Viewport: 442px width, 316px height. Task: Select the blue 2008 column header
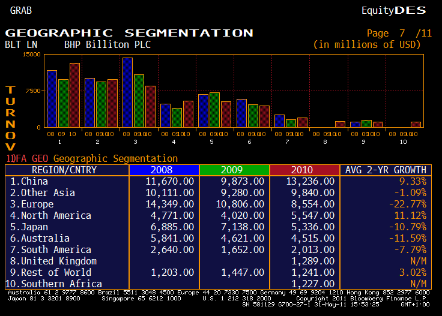point(163,170)
